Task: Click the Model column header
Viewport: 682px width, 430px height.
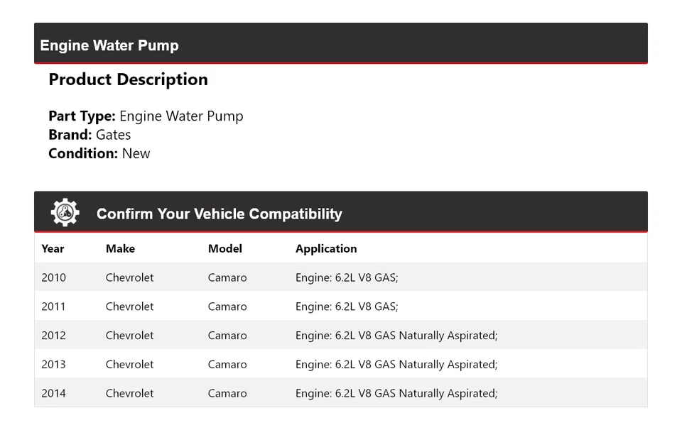Action: (x=224, y=248)
